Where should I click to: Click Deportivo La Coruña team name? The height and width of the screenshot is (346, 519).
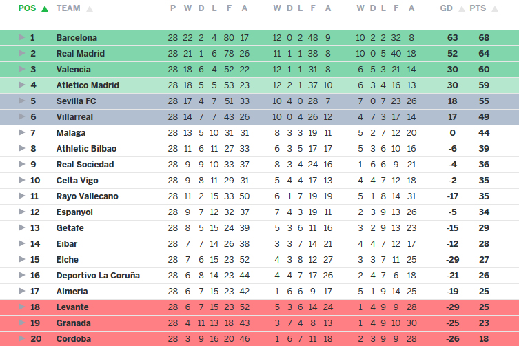click(x=98, y=276)
